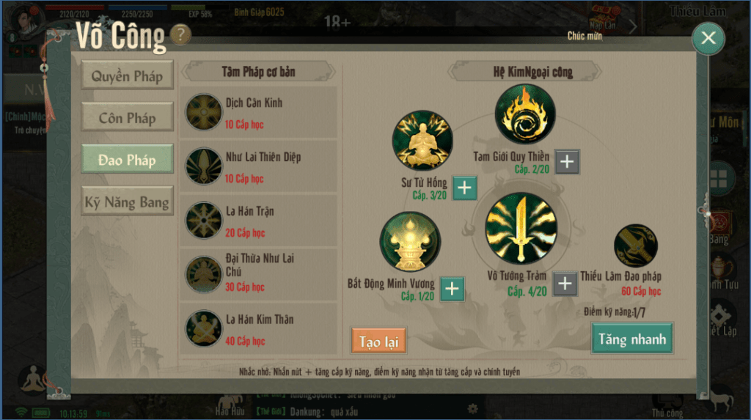Select the Tam Giới Quy Thiền flame icon
The image size is (751, 420).
[x=525, y=114]
